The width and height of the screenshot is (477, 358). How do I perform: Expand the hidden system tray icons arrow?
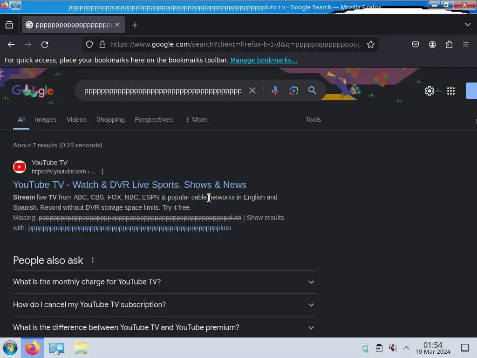point(406,348)
